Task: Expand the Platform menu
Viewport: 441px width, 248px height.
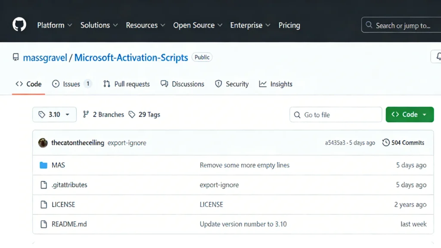Action: pos(55,25)
